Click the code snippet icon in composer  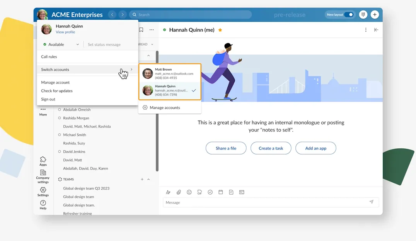click(x=242, y=192)
